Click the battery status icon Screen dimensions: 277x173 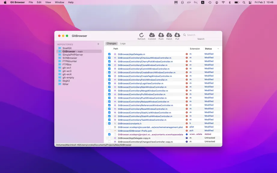(236, 2)
